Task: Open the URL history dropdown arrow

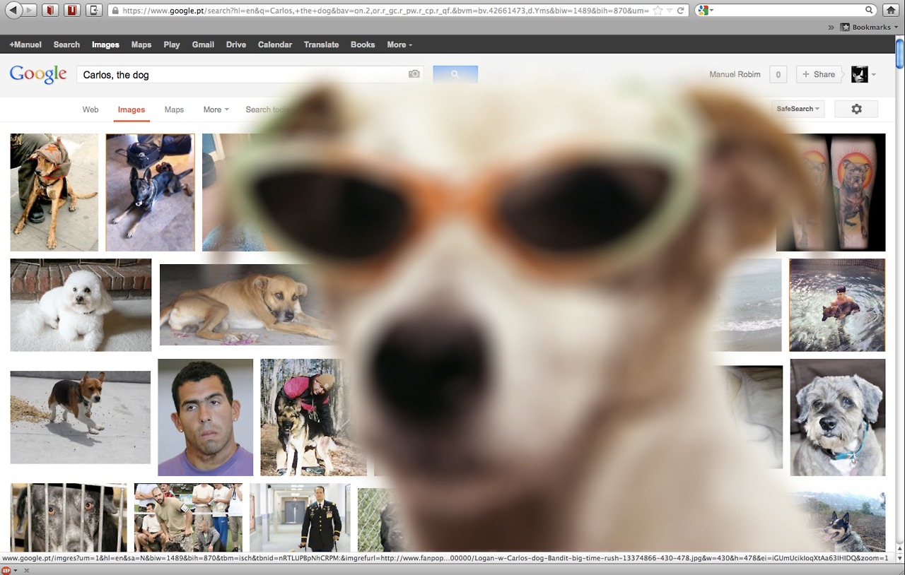Action: tap(670, 11)
